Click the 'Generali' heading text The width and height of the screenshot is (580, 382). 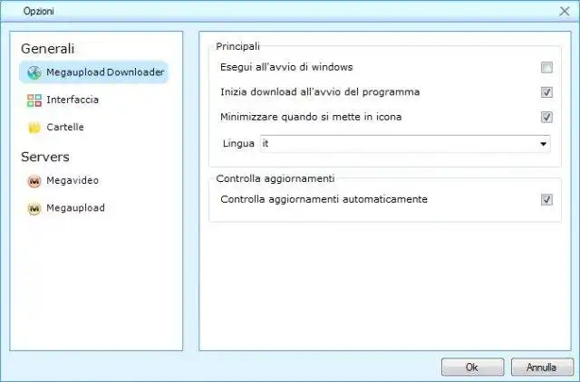point(48,48)
